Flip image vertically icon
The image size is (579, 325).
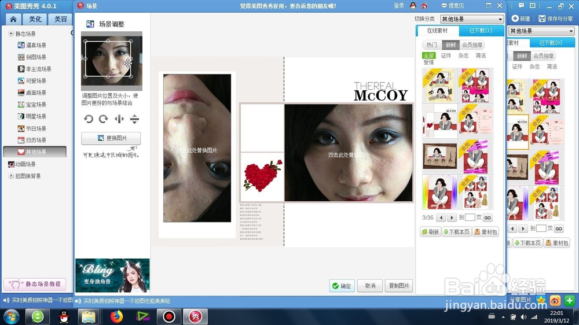(x=134, y=119)
